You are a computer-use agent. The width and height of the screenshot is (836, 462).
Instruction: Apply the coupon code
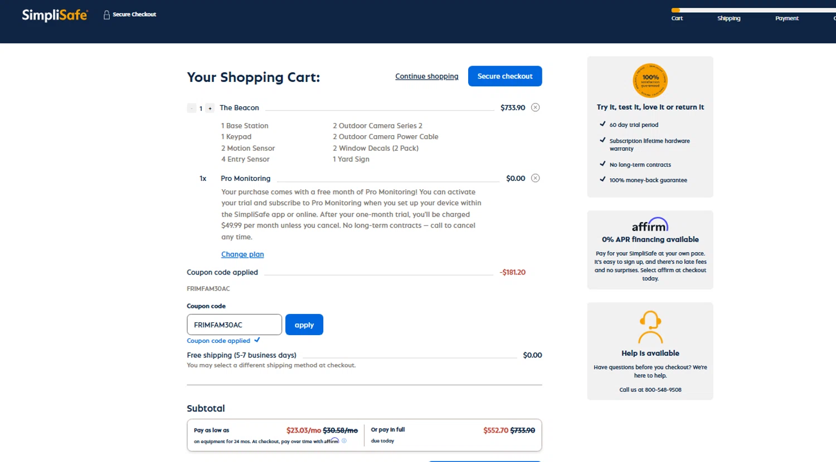tap(304, 325)
